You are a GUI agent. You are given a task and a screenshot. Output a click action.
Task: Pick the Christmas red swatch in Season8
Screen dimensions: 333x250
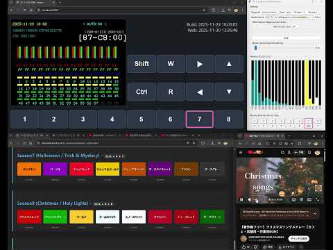point(29,217)
